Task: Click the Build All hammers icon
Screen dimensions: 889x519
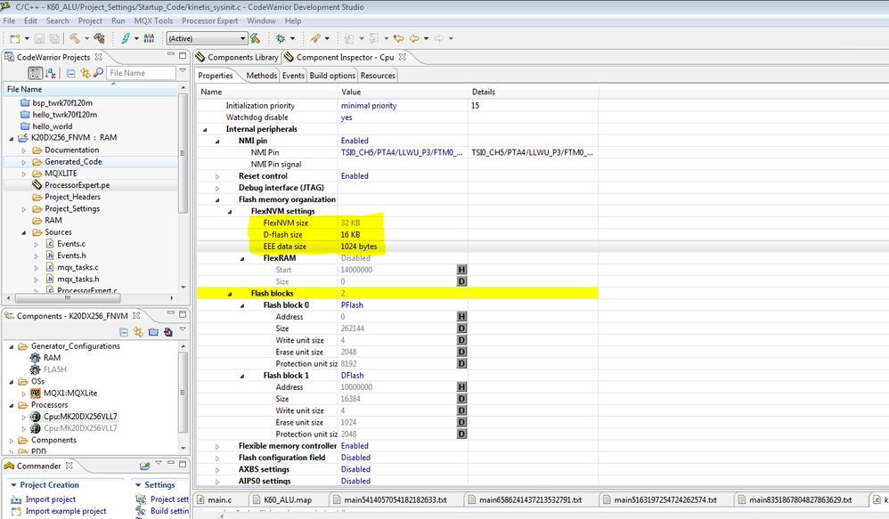Action: tap(100, 38)
